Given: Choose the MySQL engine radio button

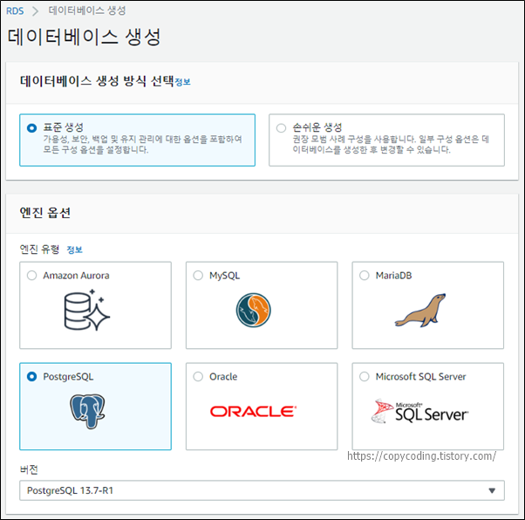Looking at the screenshot, I should [x=198, y=276].
